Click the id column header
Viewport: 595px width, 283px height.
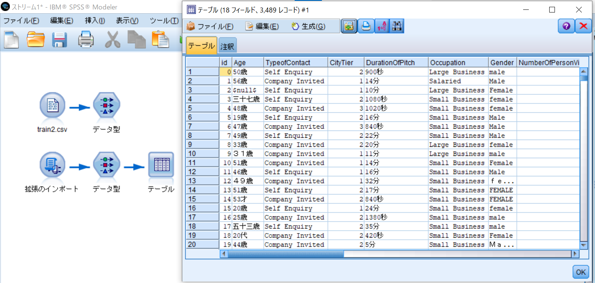tap(226, 62)
